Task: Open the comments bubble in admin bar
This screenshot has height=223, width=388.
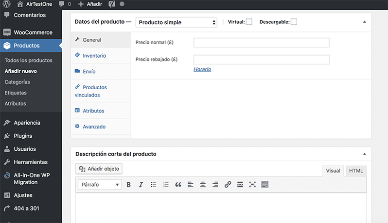Action: click(x=62, y=4)
